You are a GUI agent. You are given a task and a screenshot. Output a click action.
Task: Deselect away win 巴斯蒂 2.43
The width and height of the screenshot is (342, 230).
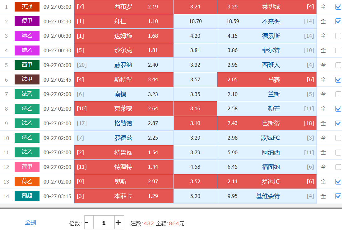point(267,123)
